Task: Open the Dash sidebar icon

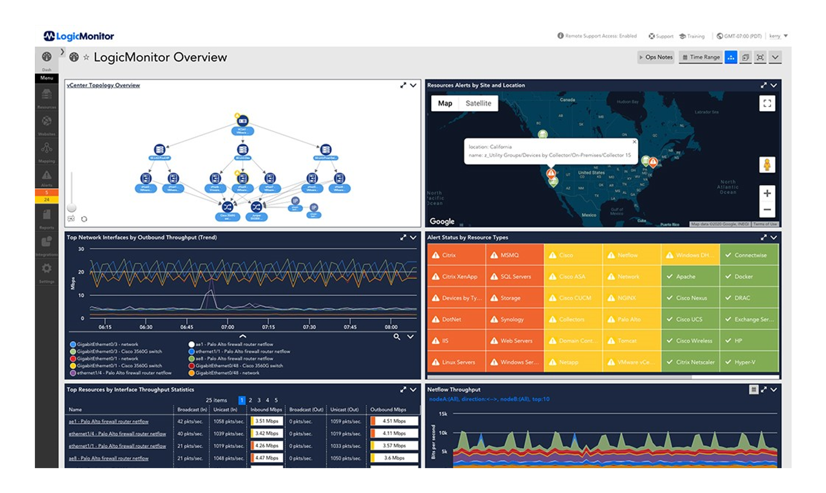Action: [x=47, y=60]
